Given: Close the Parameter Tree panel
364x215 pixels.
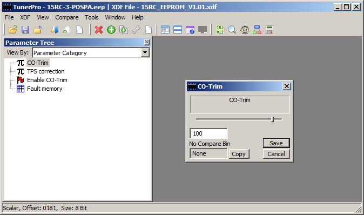Looking at the screenshot, I should click(x=147, y=42).
